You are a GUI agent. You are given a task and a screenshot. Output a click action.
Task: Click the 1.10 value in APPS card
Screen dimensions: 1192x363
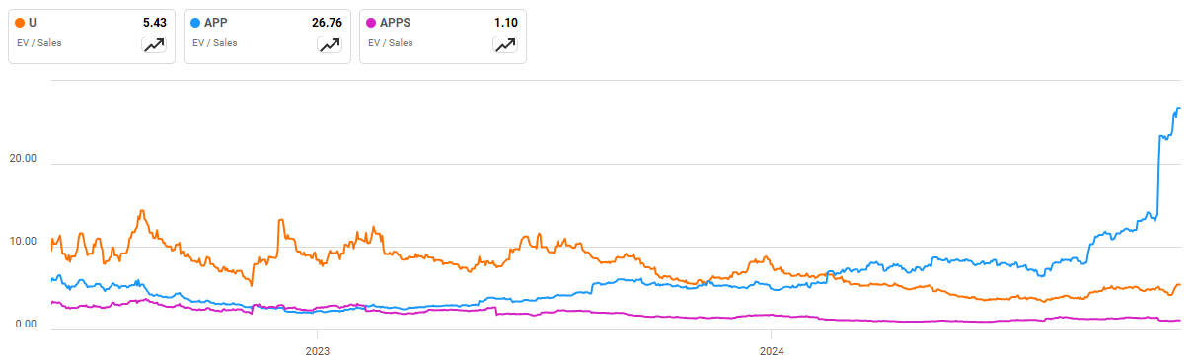click(x=505, y=23)
